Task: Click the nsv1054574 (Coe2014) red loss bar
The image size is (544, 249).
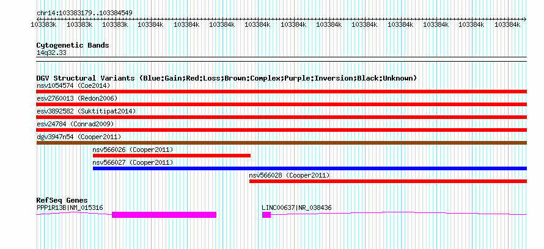Action: click(281, 92)
